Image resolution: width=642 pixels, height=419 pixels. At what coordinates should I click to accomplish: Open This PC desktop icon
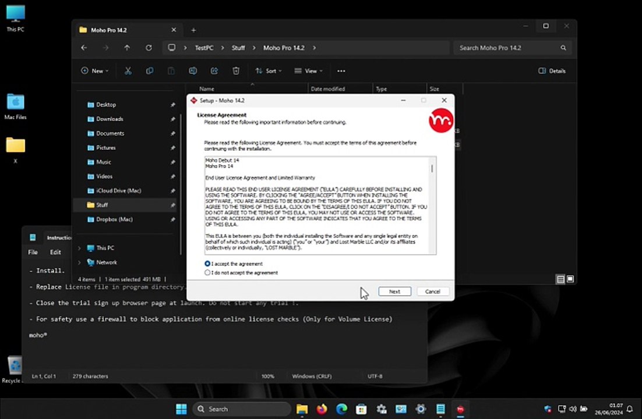pyautogui.click(x=15, y=19)
